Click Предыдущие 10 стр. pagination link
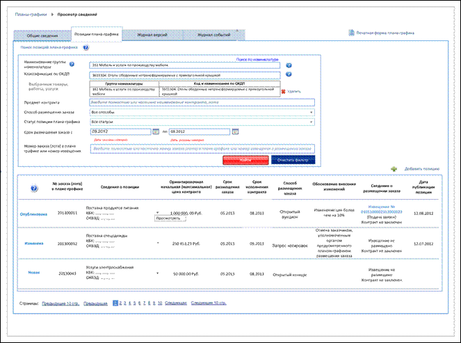The height and width of the screenshot is (343, 461). 60,303
